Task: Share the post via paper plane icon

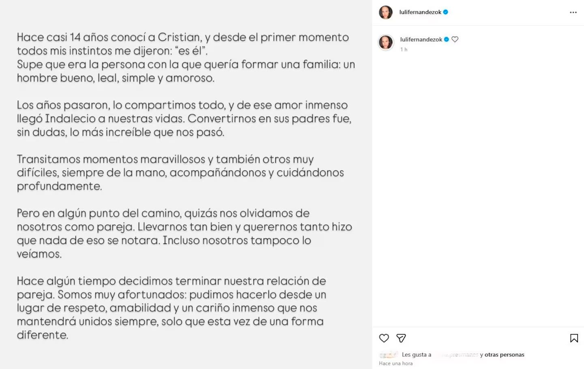Action: [401, 338]
